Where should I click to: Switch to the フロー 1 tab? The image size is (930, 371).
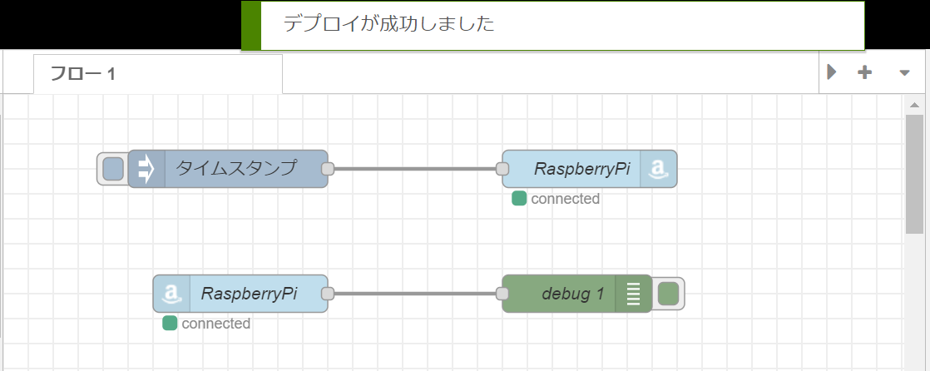tap(158, 74)
